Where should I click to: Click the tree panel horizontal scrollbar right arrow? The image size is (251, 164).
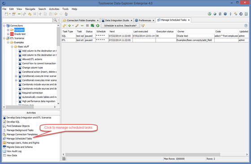tap(55, 107)
